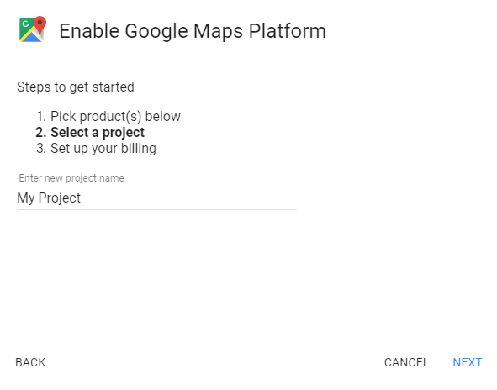
Task: Click the 'Set up your billing' step
Action: (103, 149)
